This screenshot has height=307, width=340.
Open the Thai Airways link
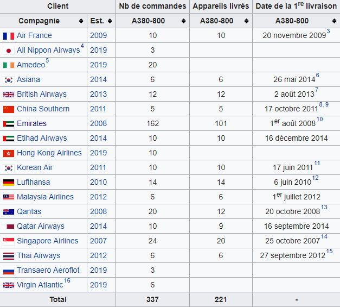point(39,255)
